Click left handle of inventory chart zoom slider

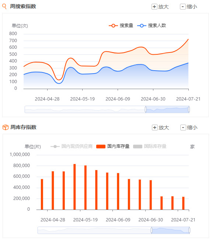pyautogui.click(x=152, y=230)
